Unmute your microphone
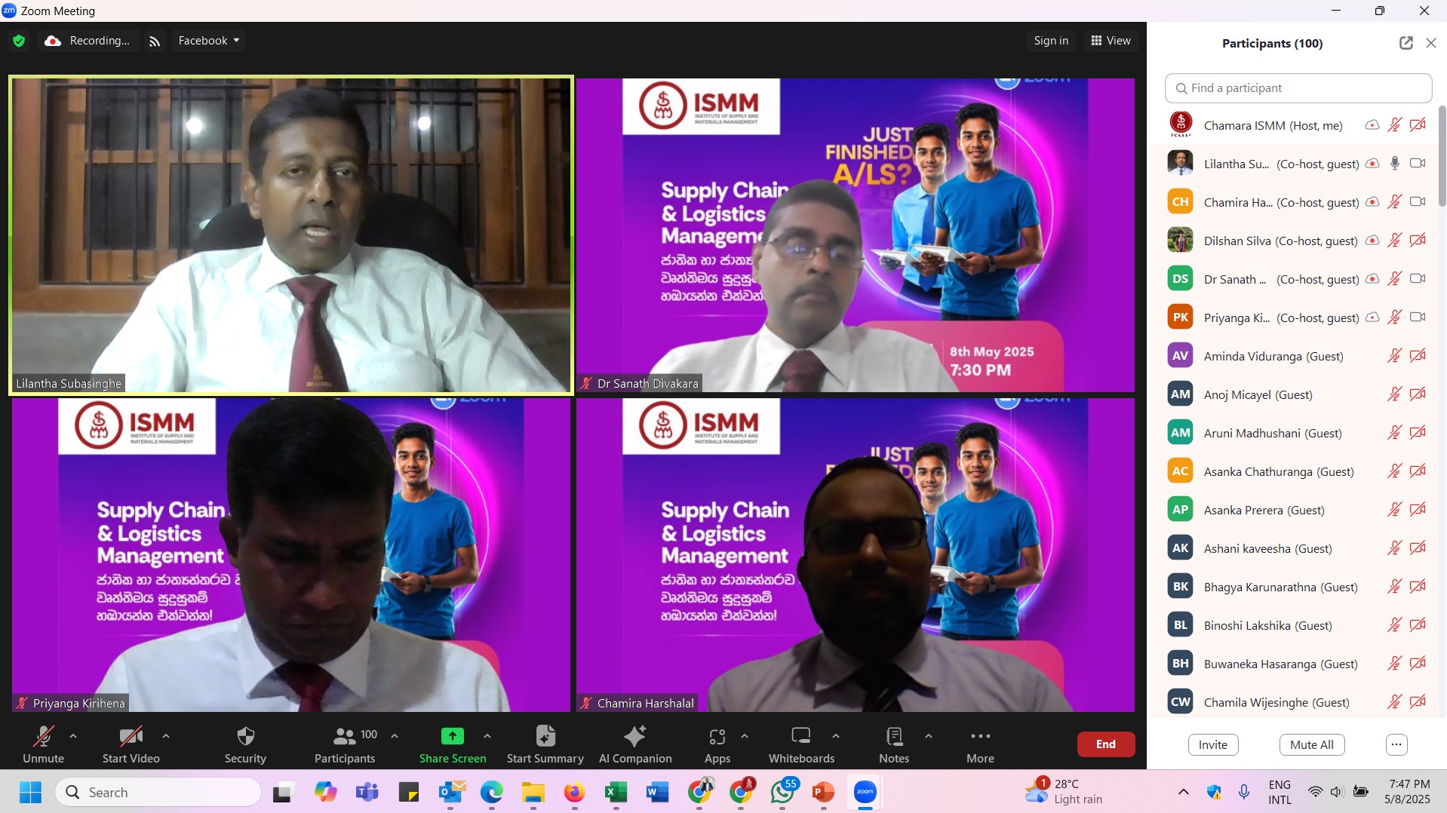This screenshot has height=813, width=1447. 43,744
